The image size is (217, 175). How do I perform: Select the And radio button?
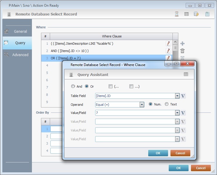(73, 86)
